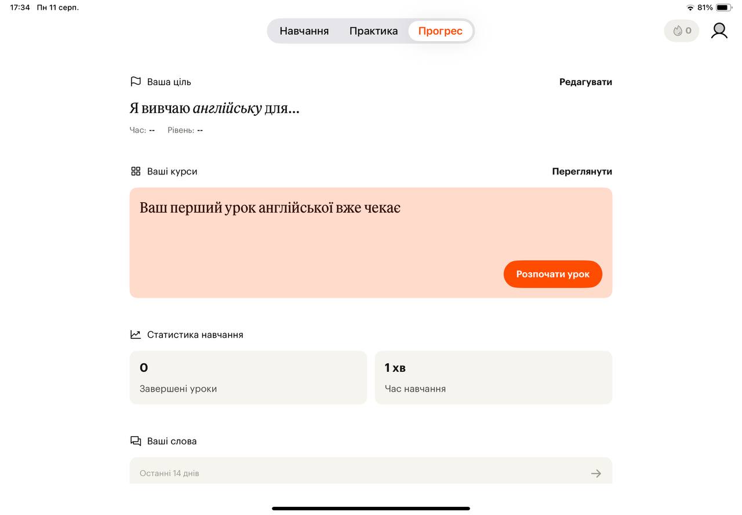Image resolution: width=742 pixels, height=515 pixels.
Task: Tap the streak flame counter
Action: 682,31
